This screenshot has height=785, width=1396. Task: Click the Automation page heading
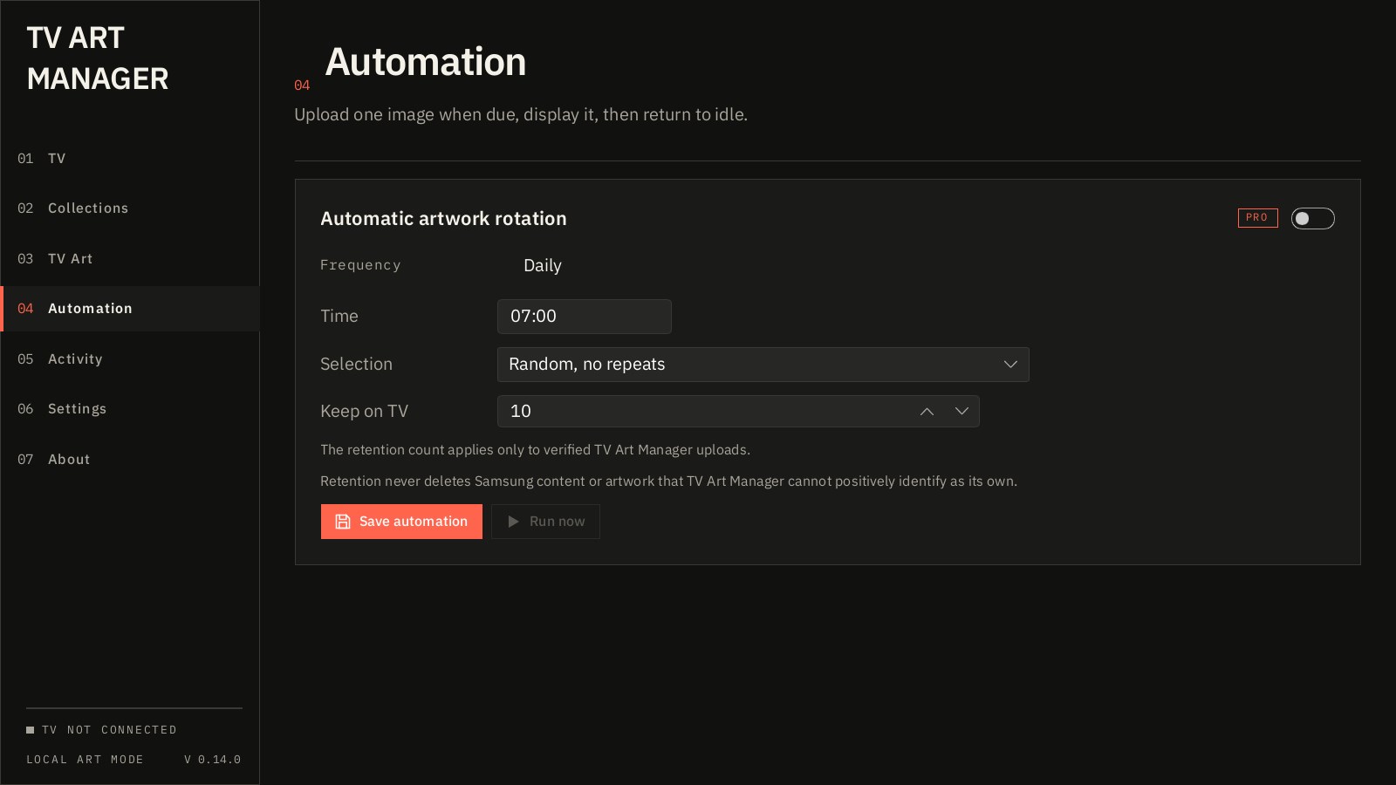[426, 62]
